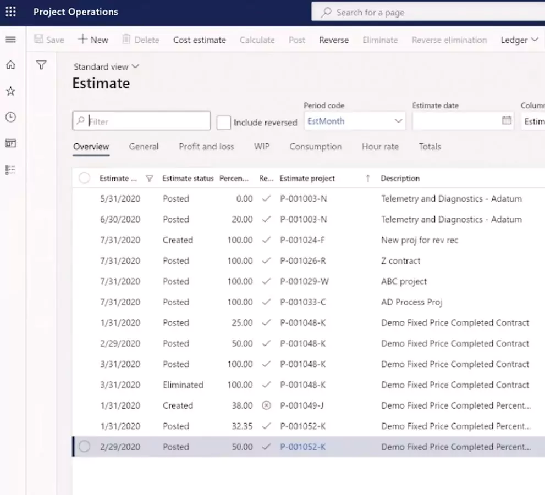Select the 2/29/2020 P-001052-K row circle
The width and height of the screenshot is (545, 495).
[84, 447]
